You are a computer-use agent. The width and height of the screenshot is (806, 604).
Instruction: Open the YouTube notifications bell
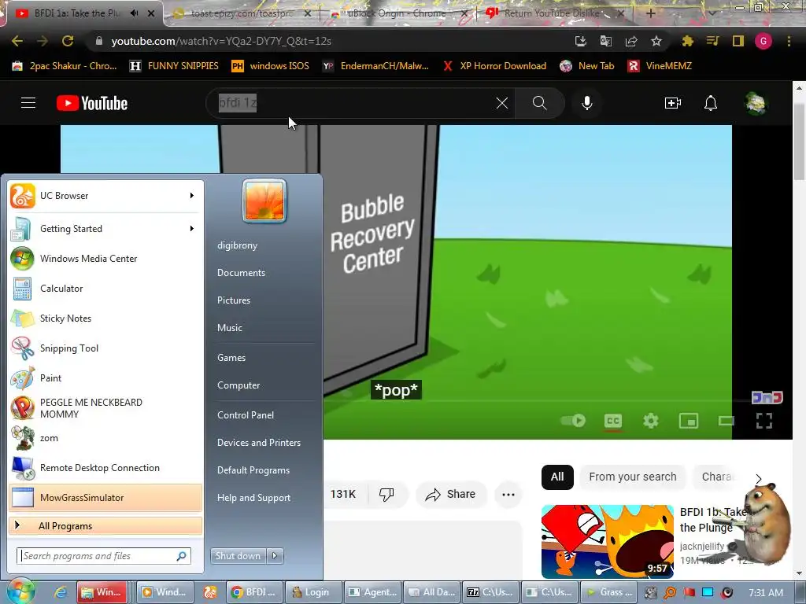(711, 103)
